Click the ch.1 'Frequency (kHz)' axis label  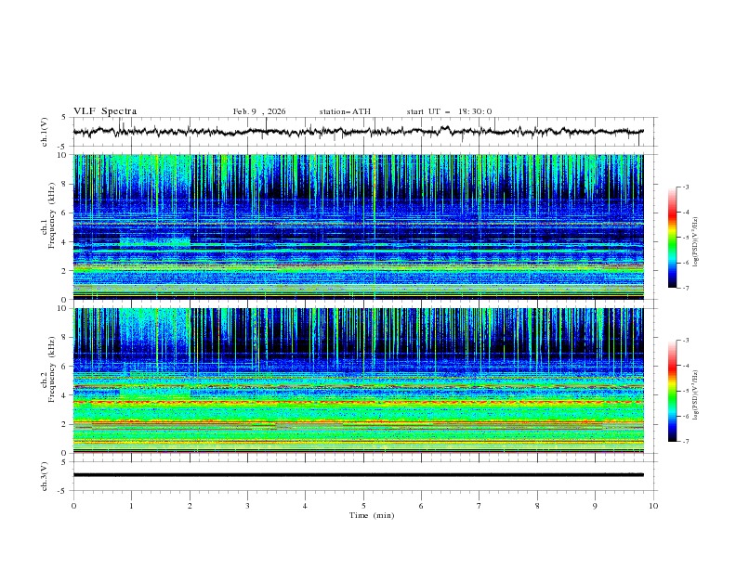pos(52,215)
